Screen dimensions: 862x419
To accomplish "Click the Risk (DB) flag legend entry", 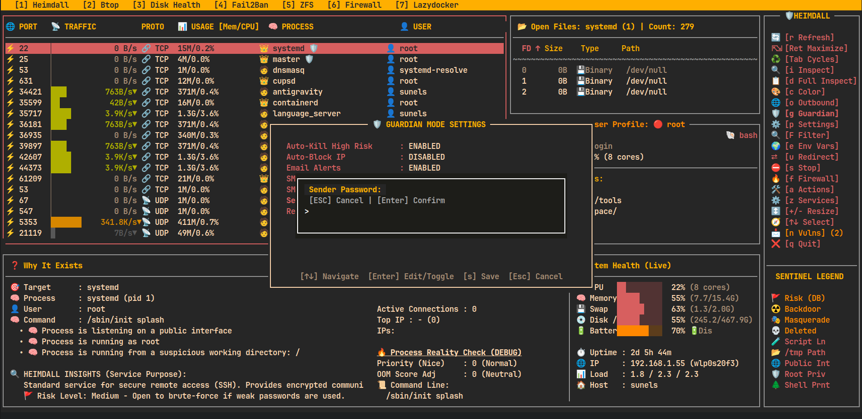I will click(x=798, y=298).
